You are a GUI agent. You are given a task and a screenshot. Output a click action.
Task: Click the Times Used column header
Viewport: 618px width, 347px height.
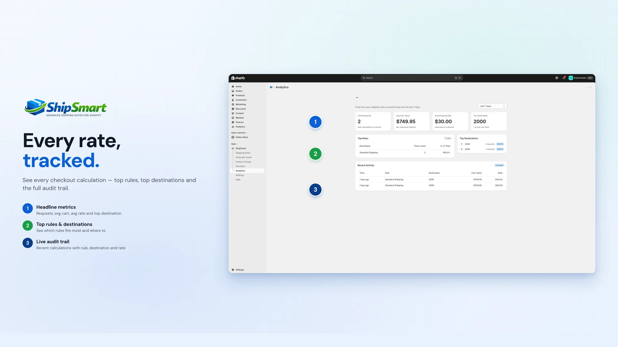point(419,146)
